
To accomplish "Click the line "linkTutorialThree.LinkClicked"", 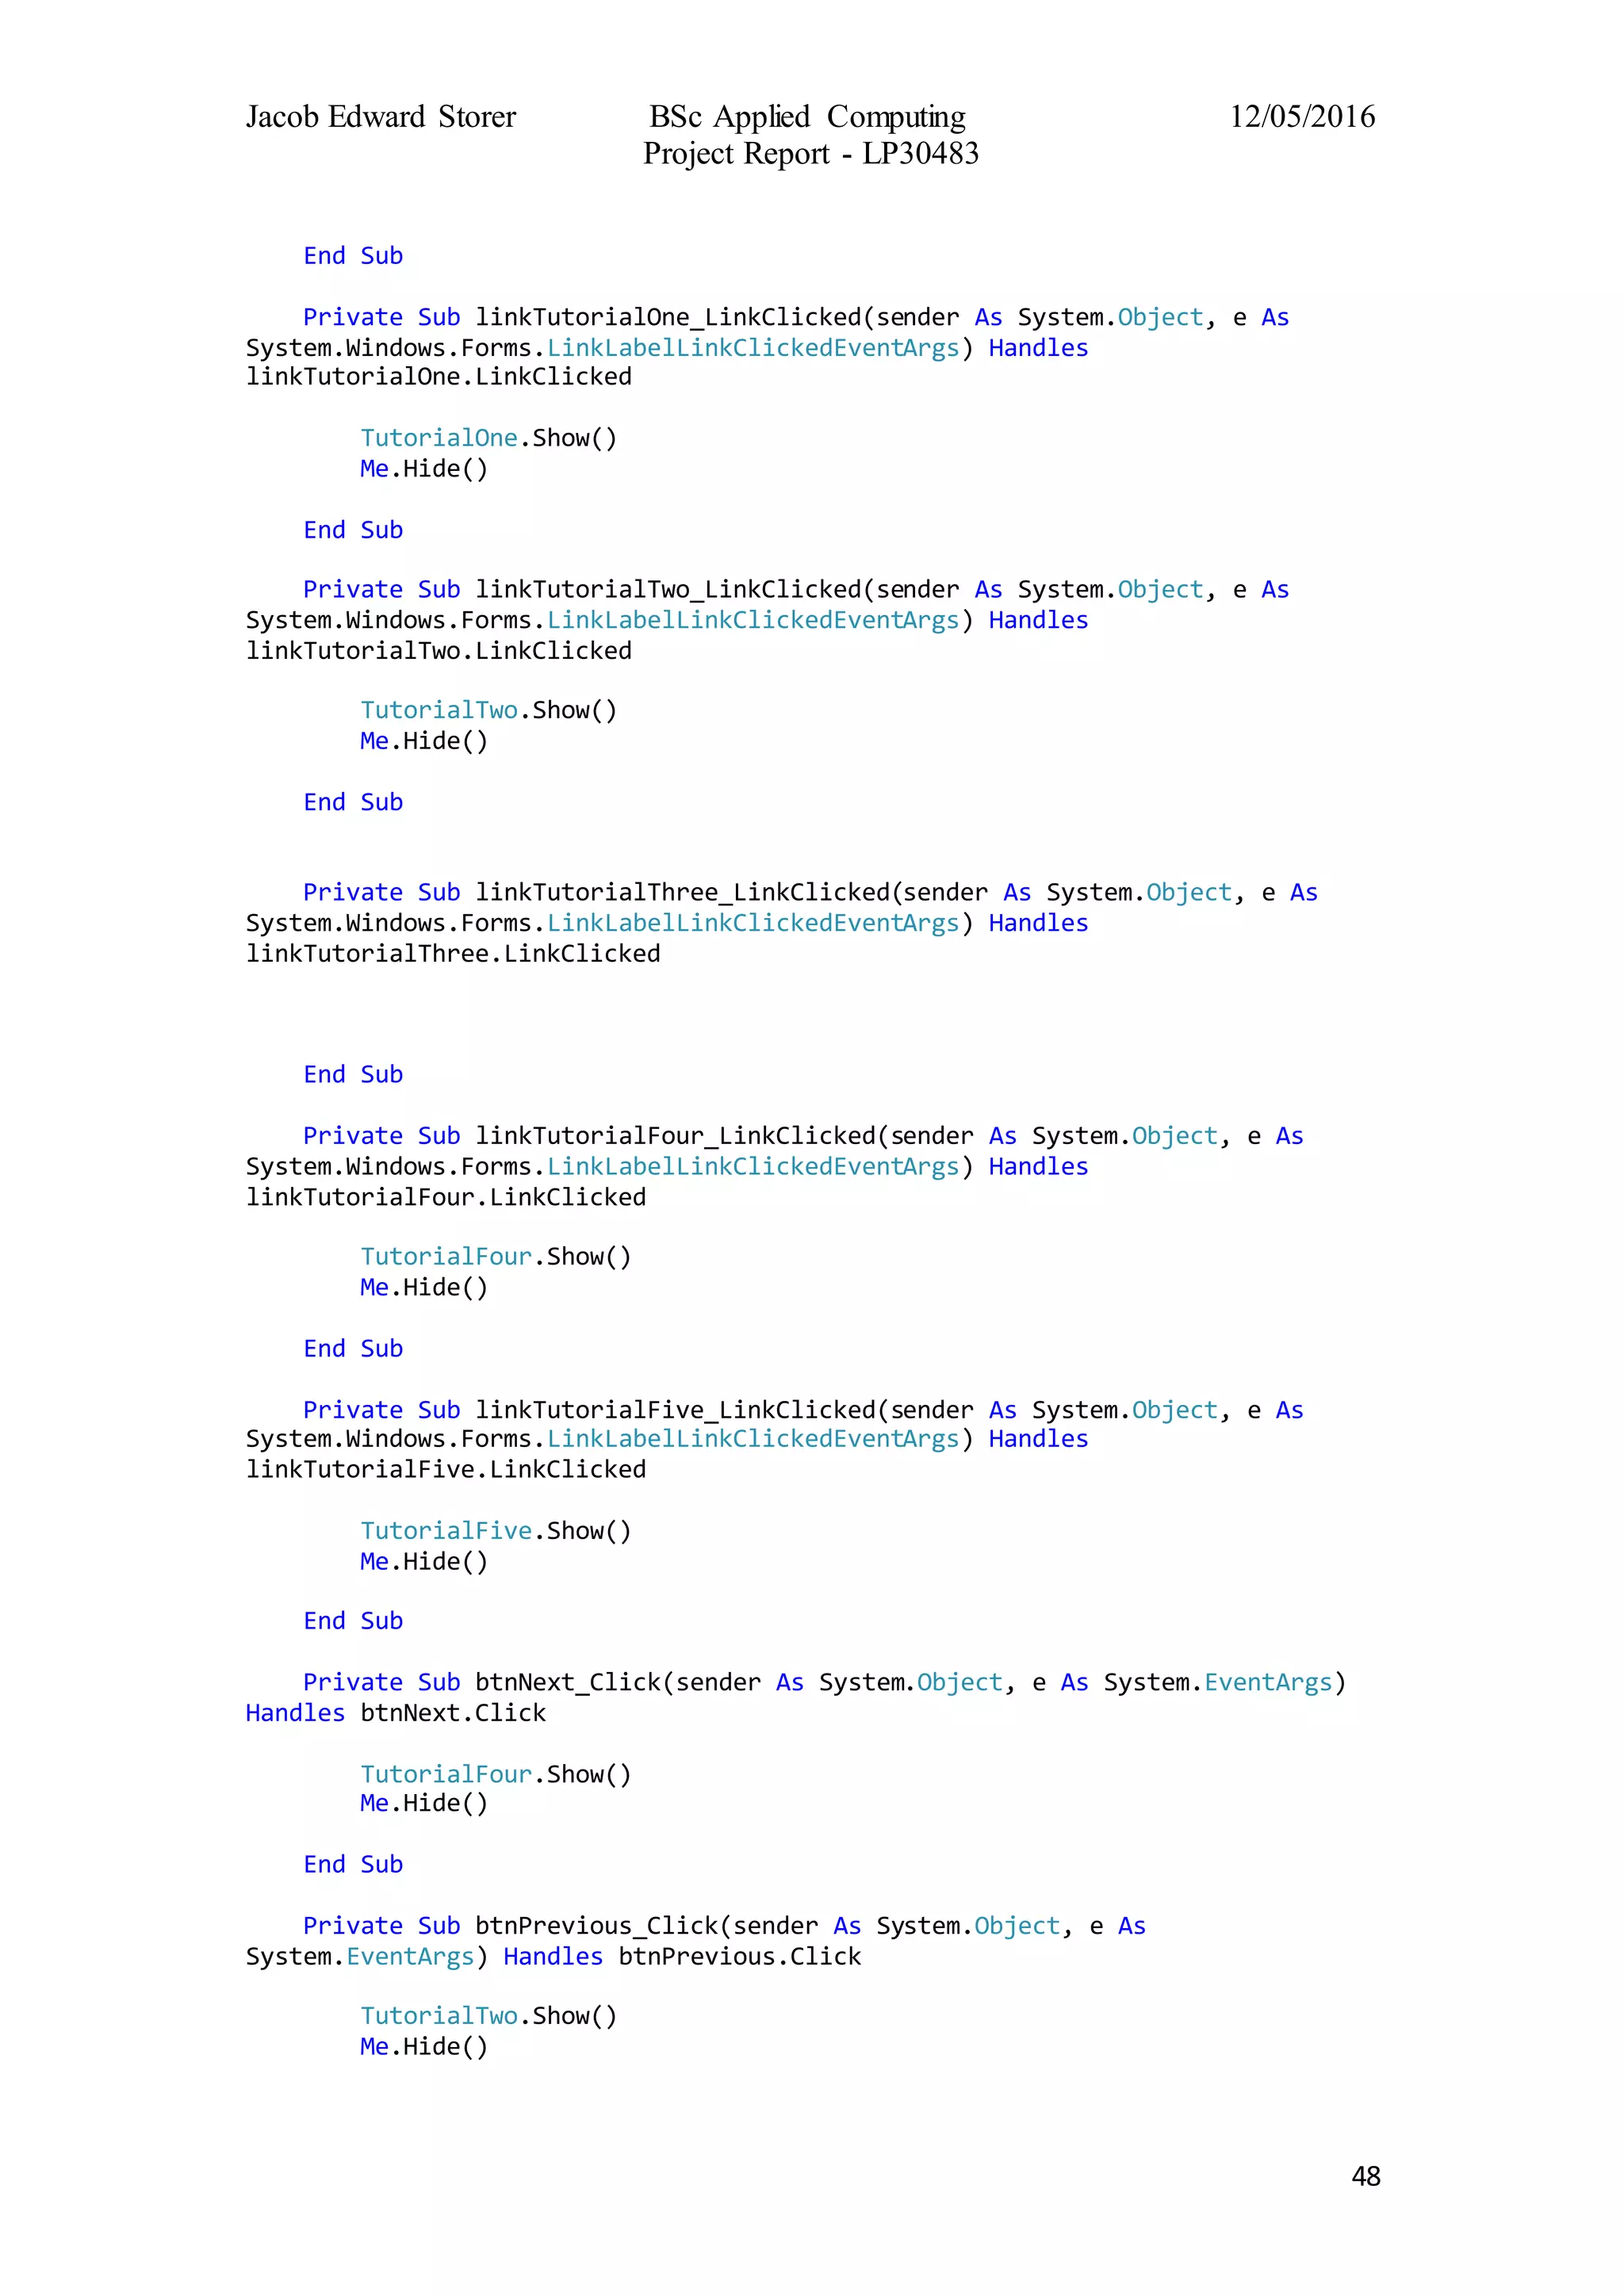I will coord(453,954).
